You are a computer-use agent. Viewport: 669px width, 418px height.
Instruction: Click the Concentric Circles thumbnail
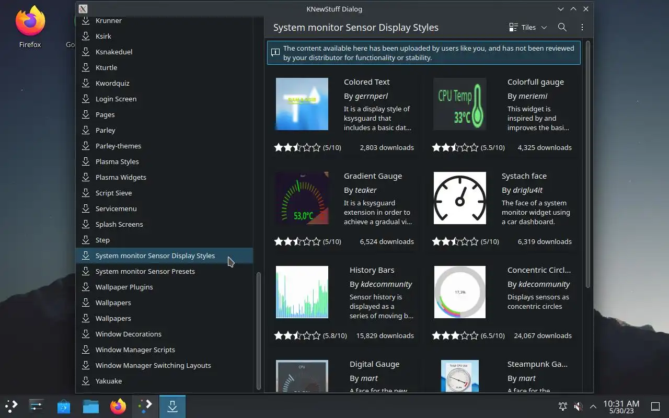click(x=460, y=292)
